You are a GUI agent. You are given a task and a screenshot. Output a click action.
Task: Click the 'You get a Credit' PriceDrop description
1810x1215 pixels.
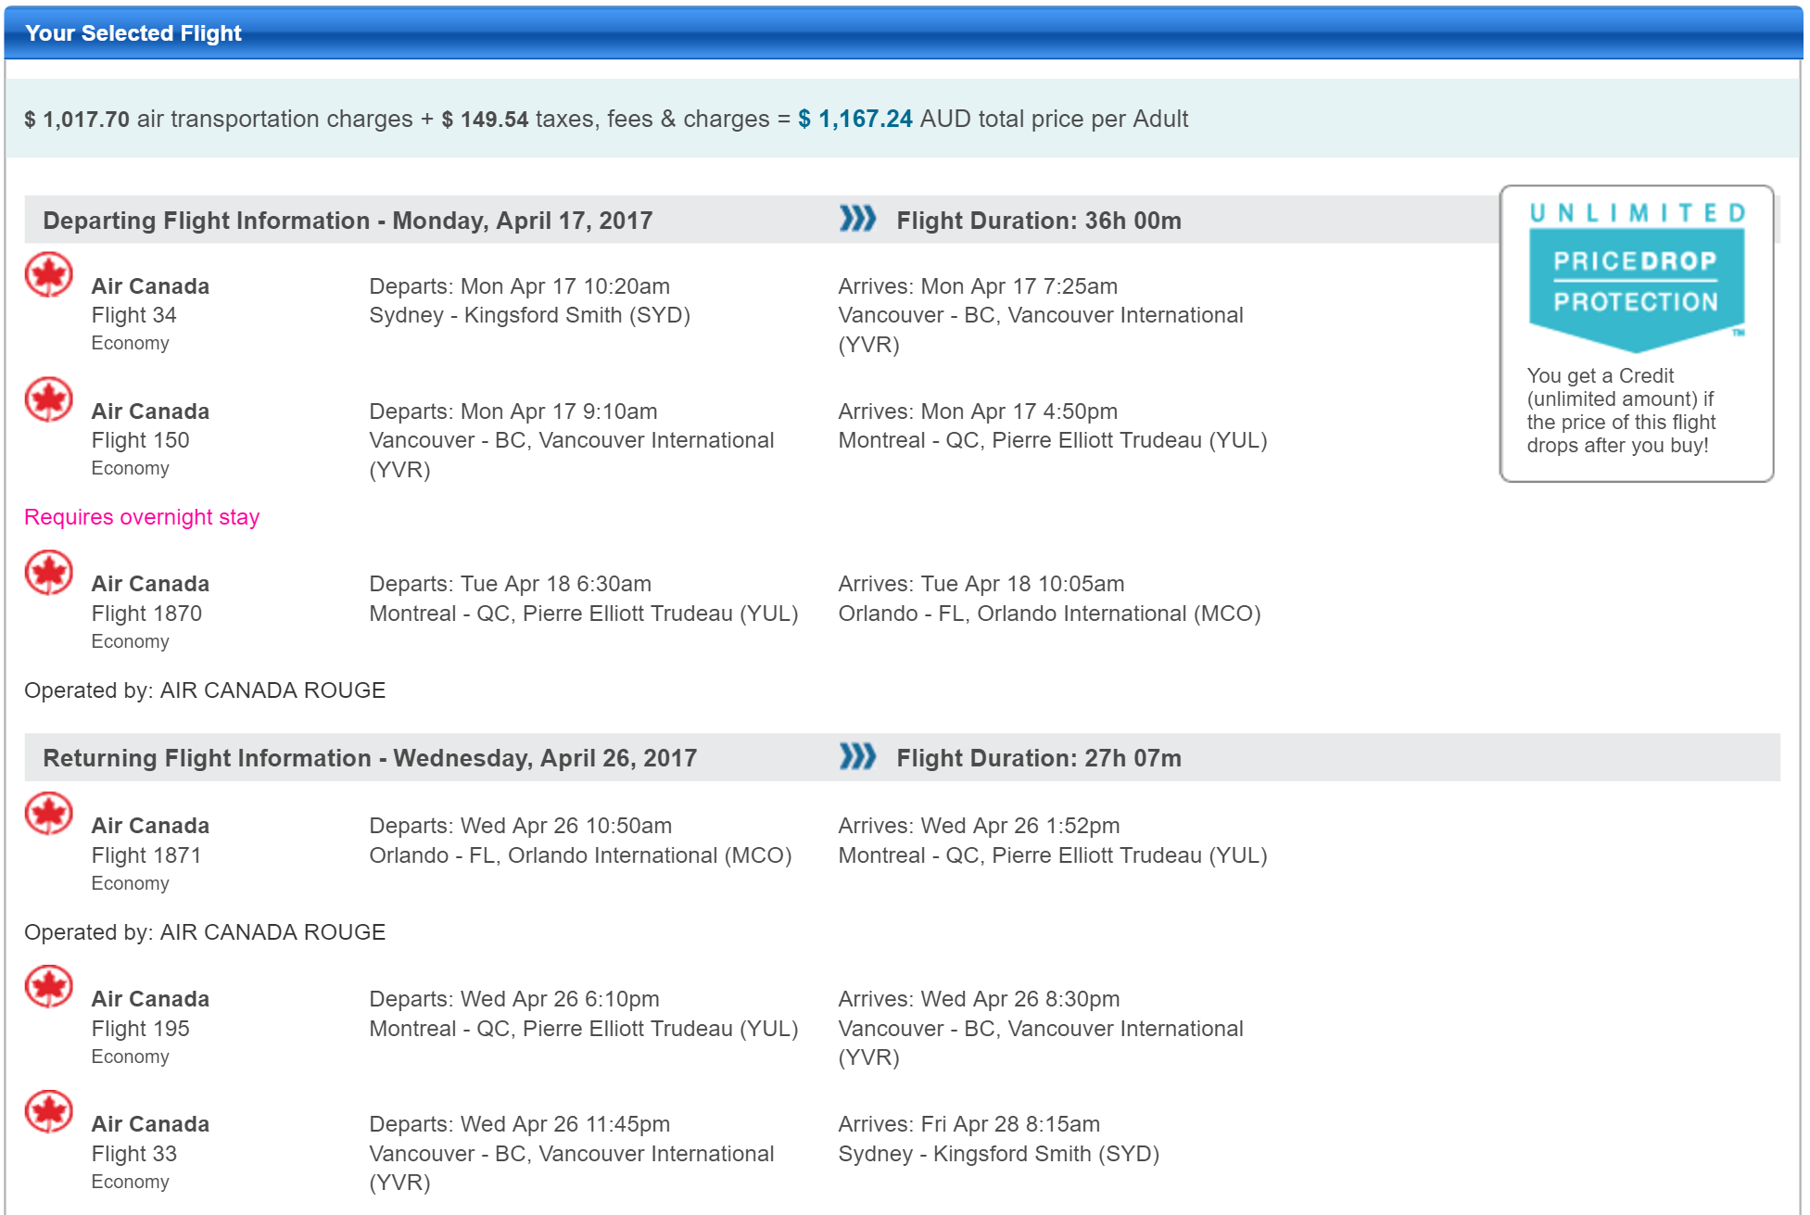pos(1621,411)
